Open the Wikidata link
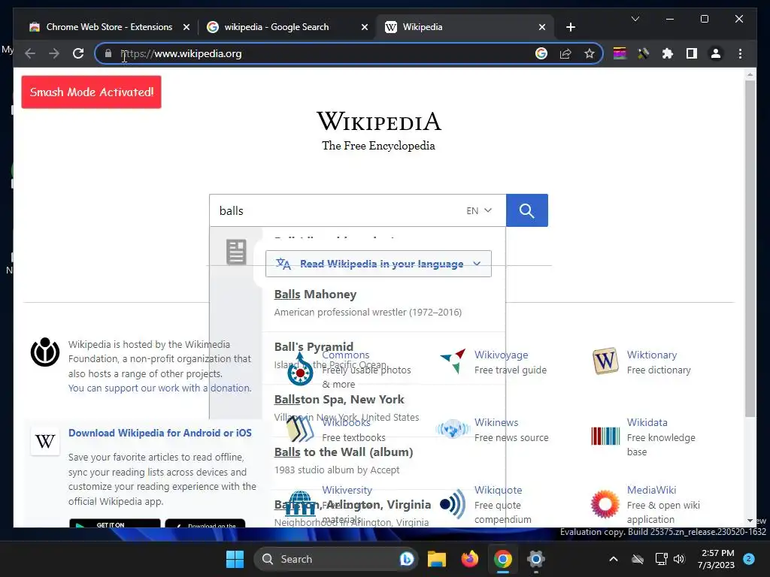The height and width of the screenshot is (577, 770). pos(647,422)
